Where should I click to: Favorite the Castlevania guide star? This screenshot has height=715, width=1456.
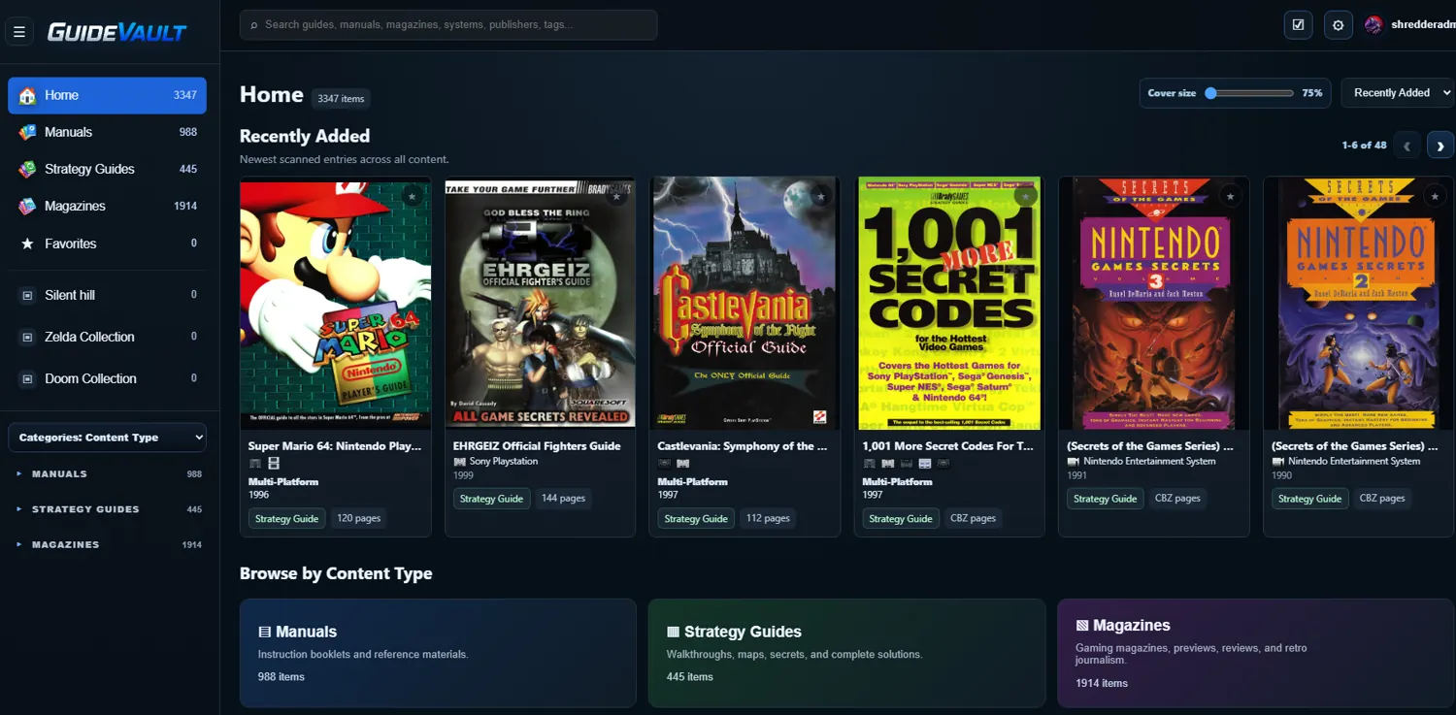pyautogui.click(x=821, y=196)
